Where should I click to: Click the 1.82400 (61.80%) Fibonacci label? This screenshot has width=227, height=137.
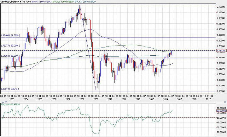[x=10, y=35]
